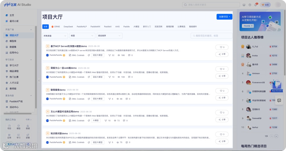Collapse the left sidebar with the arrow handle

tap(39, 80)
